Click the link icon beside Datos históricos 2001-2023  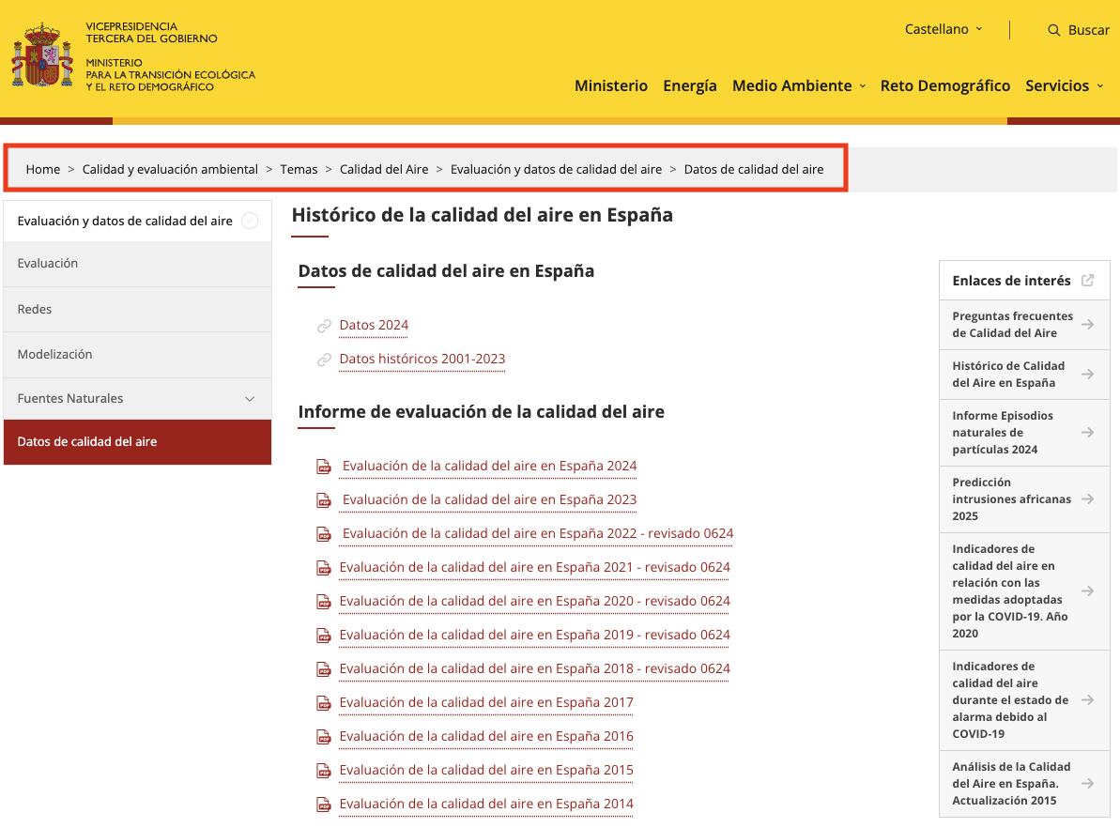pos(324,360)
